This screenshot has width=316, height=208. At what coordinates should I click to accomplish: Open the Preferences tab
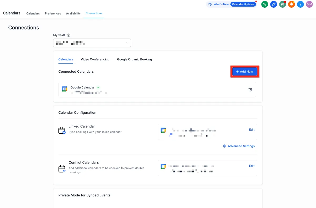pos(53,13)
